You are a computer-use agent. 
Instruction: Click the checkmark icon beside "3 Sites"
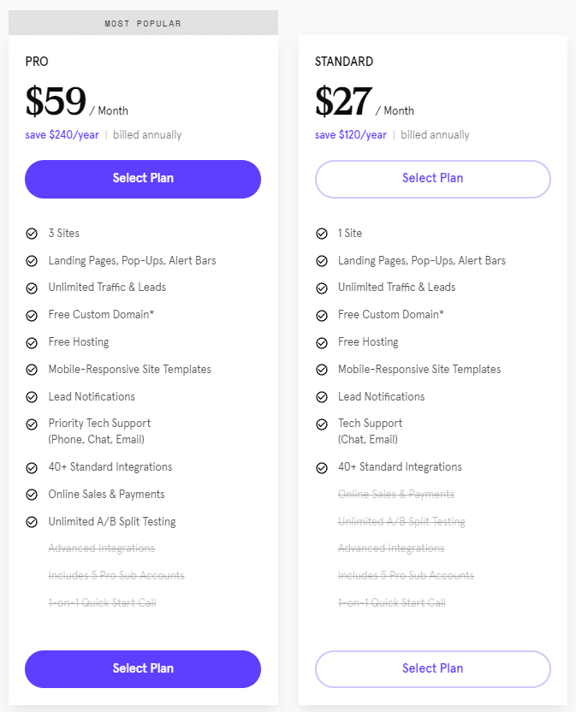[x=32, y=233]
